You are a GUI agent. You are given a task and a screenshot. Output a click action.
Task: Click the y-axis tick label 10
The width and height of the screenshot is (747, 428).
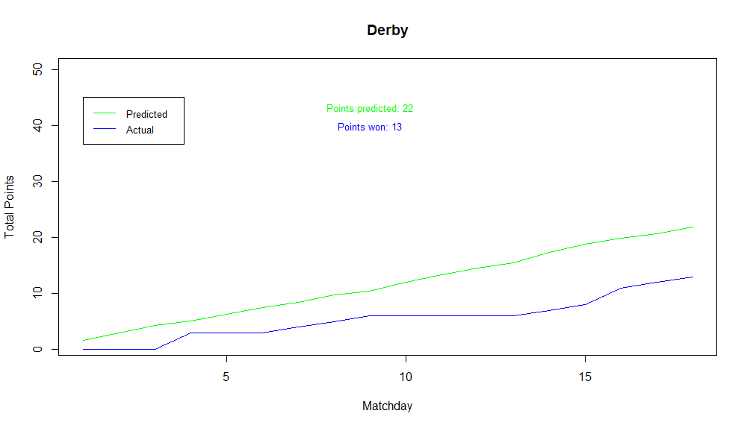click(37, 294)
